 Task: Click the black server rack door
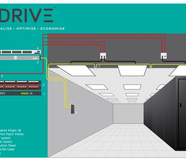pos(182,113)
